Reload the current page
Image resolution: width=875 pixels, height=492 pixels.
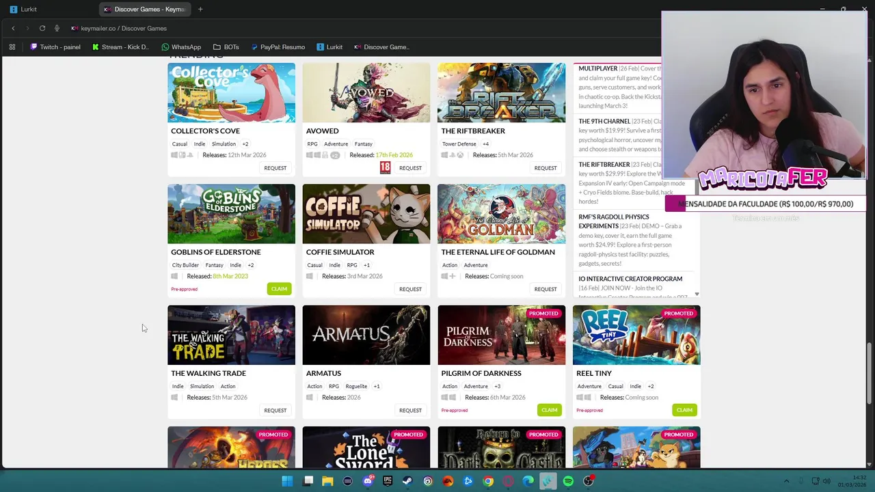coord(42,28)
